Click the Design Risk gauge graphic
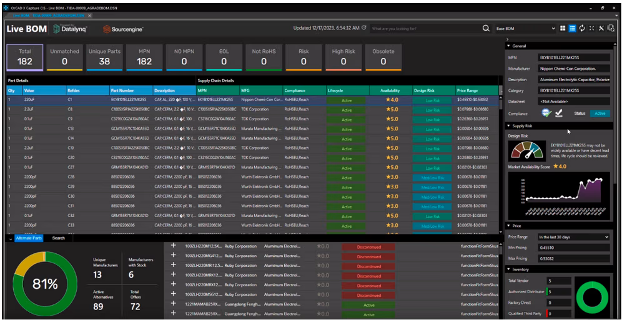622x320 pixels. tap(527, 152)
